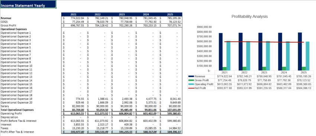
Task: Click the 2024 header in chart data table
Action: (284, 73)
